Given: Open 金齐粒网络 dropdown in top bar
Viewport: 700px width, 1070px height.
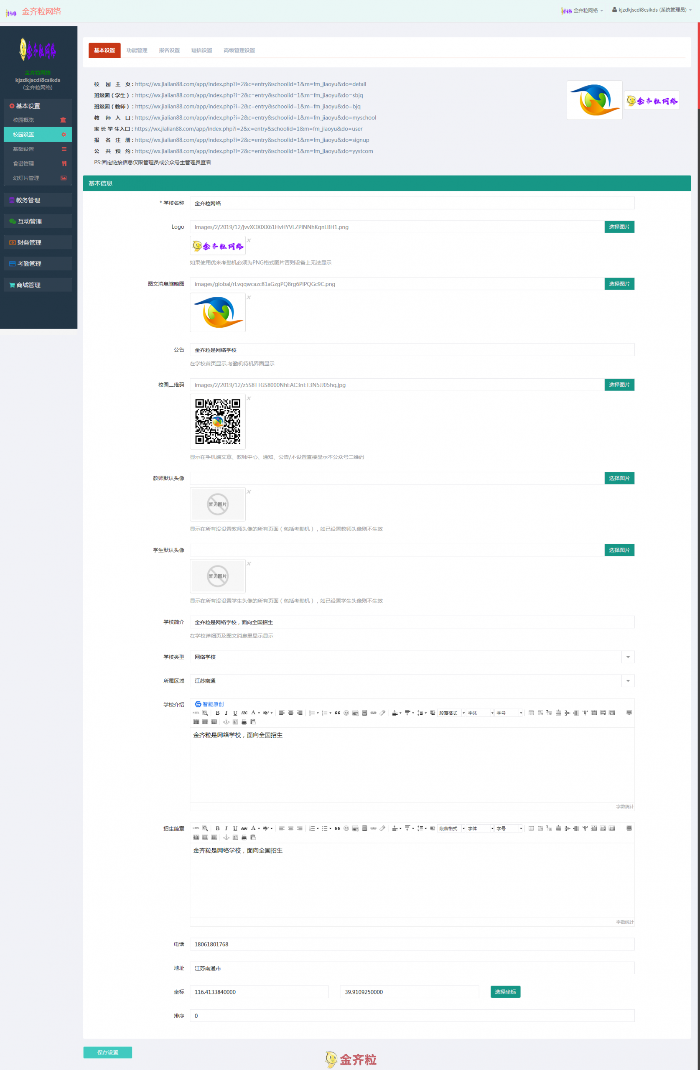Looking at the screenshot, I should tap(582, 10).
